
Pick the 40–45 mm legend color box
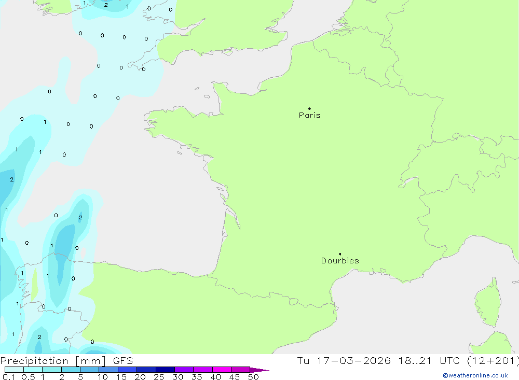pos(222,370)
